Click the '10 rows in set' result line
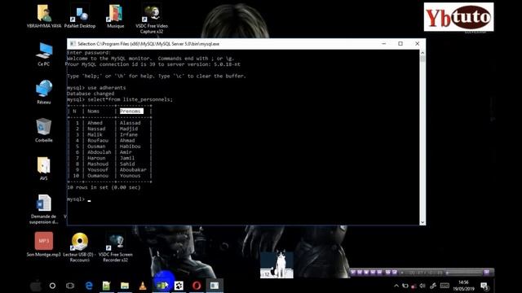Viewport: 522px width, 293px height. pos(104,187)
